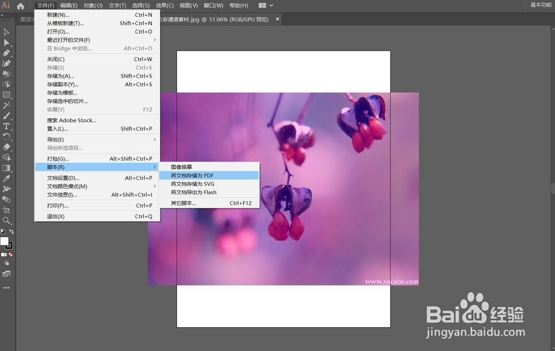Select the Selection tool arrow

tap(6, 32)
